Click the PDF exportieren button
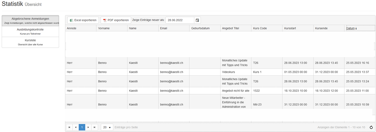Screen dimensions: 376x132 pyautogui.click(x=116, y=20)
